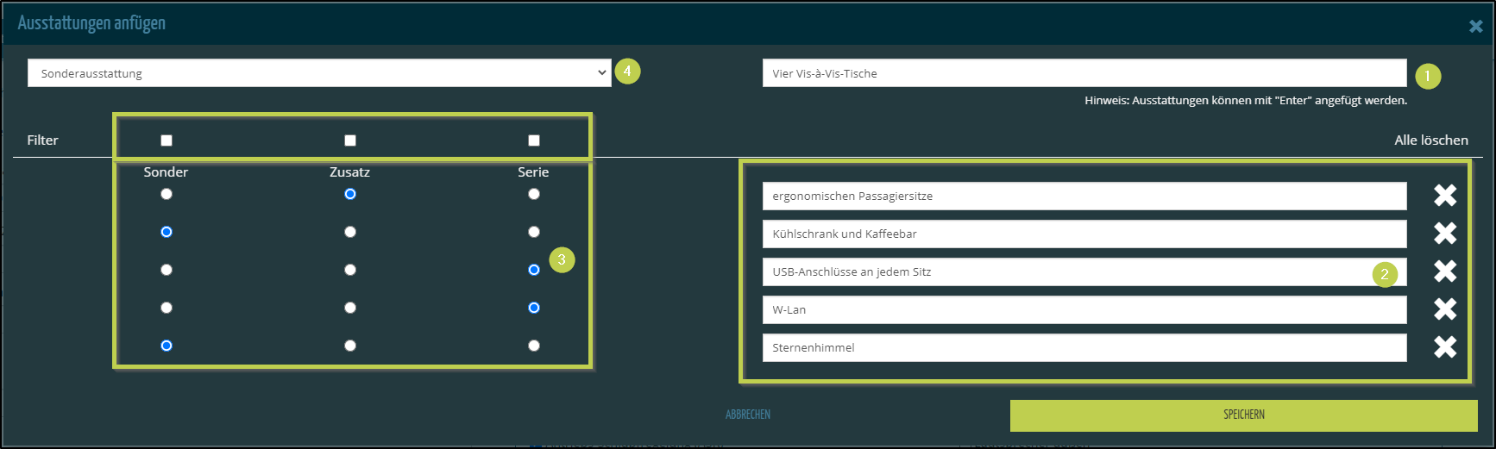Open the Sonderausstattung dropdown
The image size is (1496, 449).
coord(318,73)
